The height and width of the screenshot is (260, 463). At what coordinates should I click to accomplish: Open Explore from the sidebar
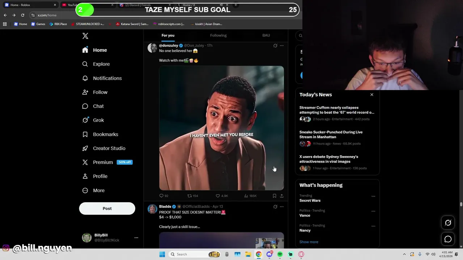[x=96, y=64]
